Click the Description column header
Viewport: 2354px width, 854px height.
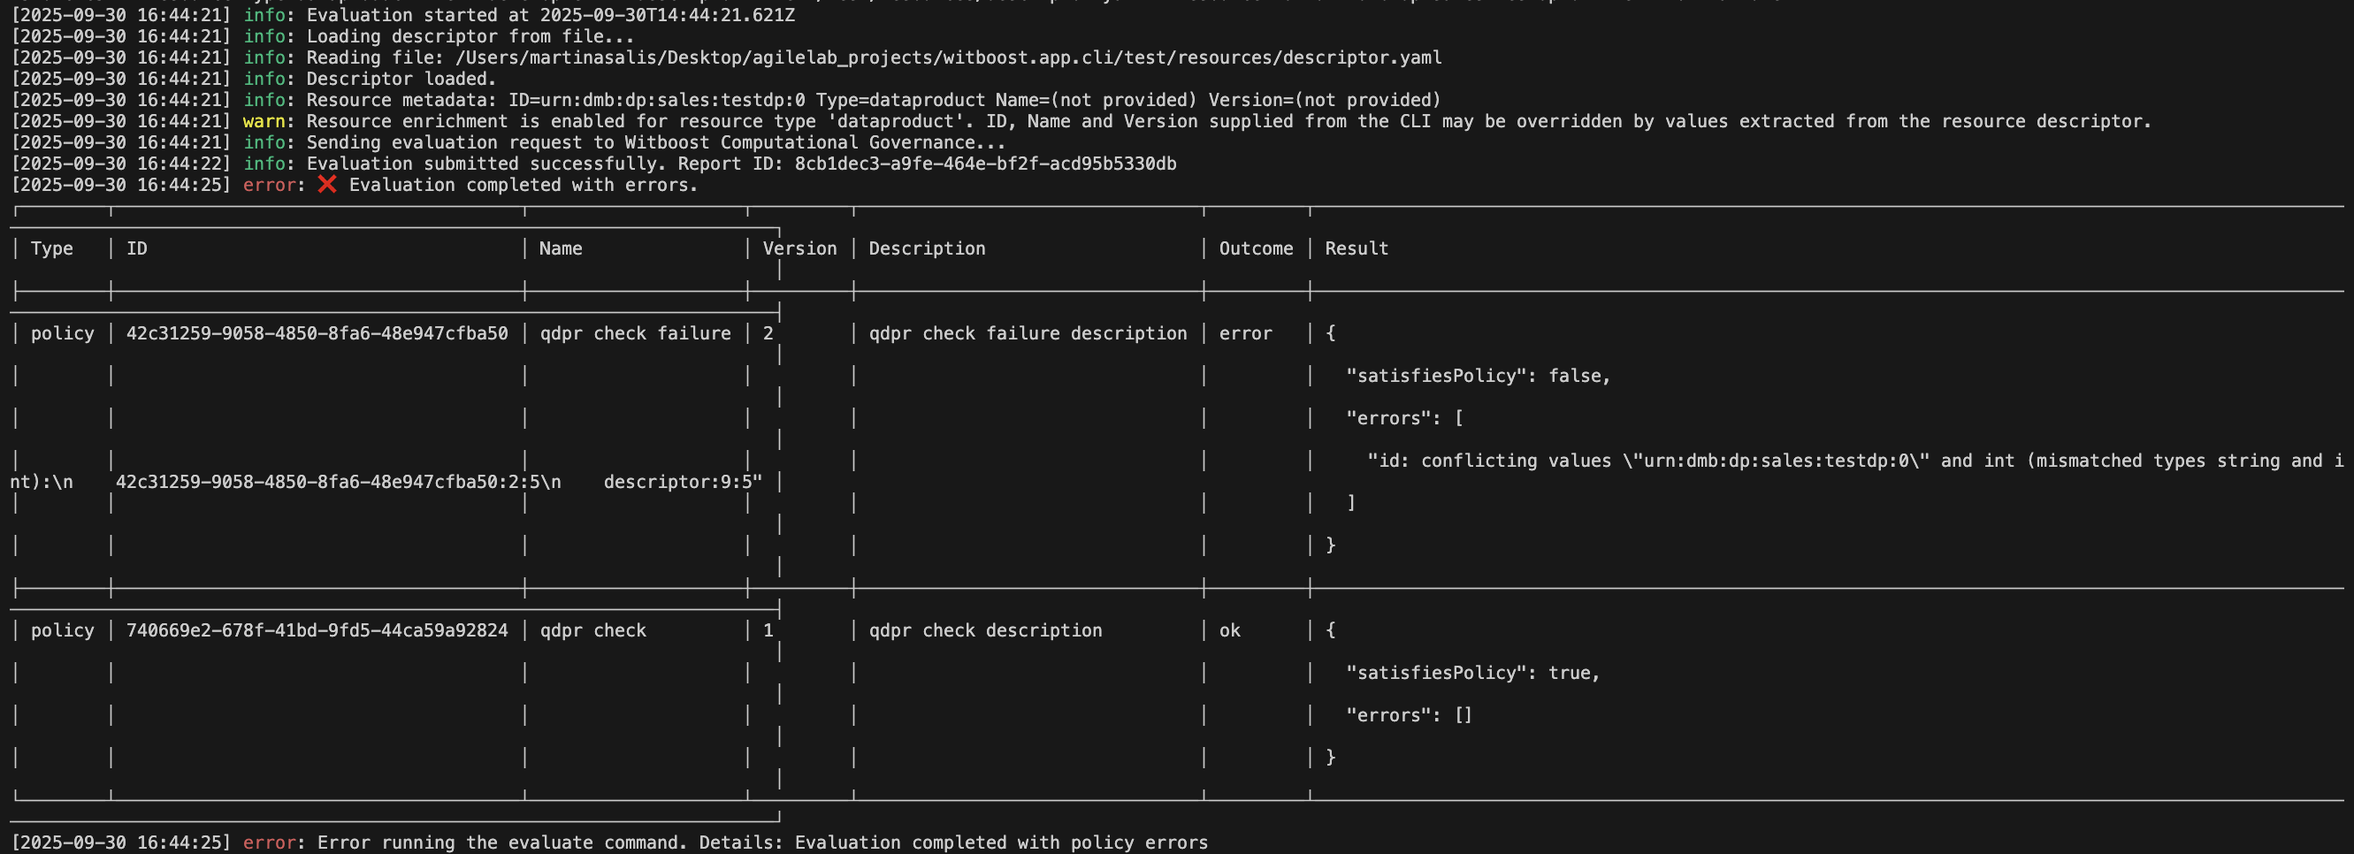927,248
